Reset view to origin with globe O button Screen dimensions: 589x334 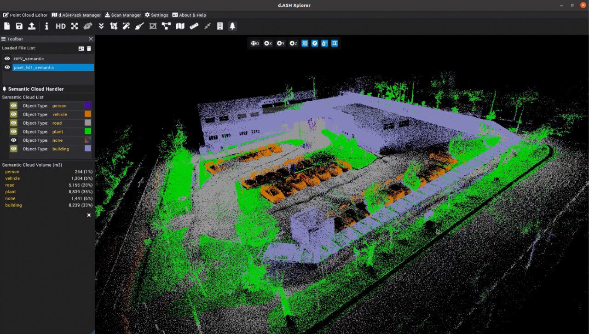[255, 43]
